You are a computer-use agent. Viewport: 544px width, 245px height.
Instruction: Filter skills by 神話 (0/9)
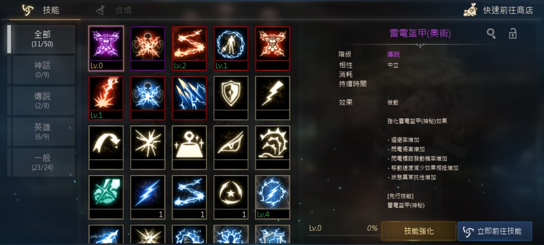(43, 70)
